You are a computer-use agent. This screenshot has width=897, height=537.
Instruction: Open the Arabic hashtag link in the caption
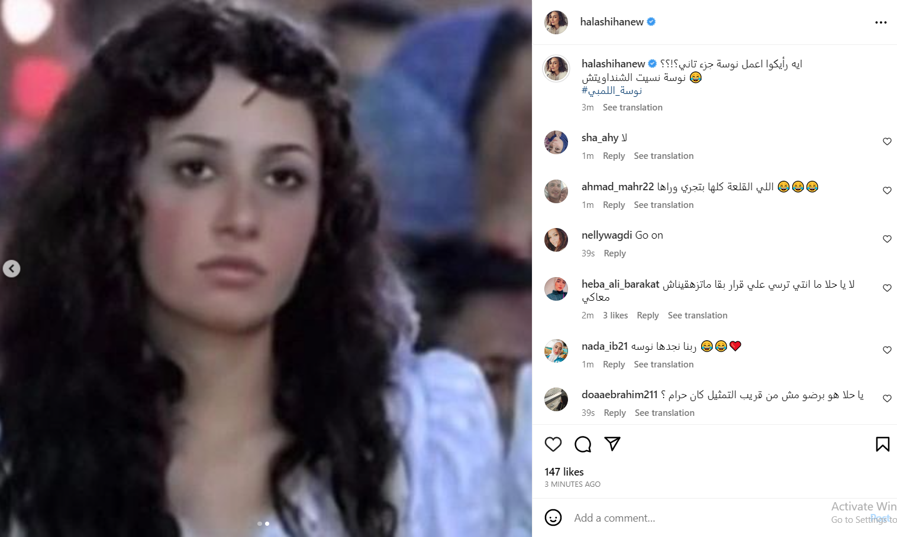pyautogui.click(x=612, y=90)
